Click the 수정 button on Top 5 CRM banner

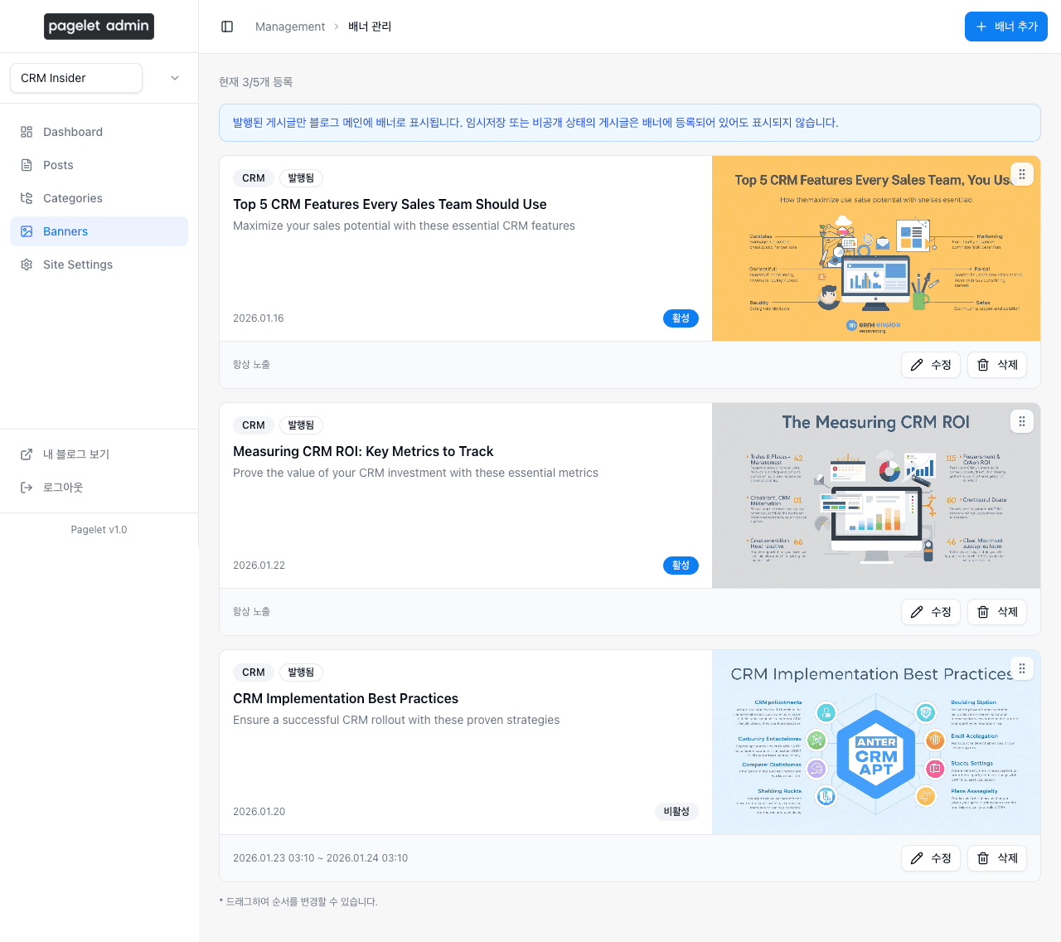931,365
